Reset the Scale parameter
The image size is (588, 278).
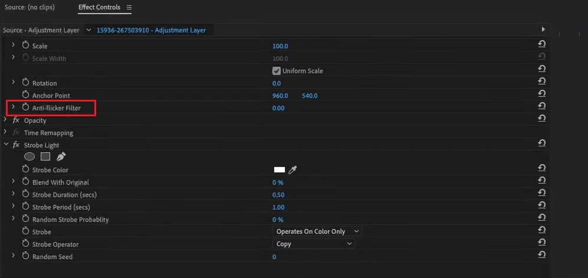click(x=541, y=44)
